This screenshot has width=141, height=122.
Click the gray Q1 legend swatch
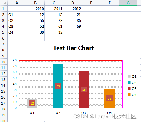(x=129, y=76)
